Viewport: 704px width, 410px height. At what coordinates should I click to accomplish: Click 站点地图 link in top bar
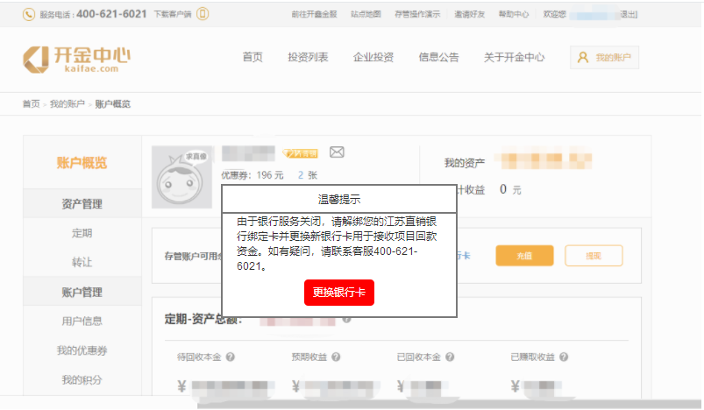(x=366, y=15)
